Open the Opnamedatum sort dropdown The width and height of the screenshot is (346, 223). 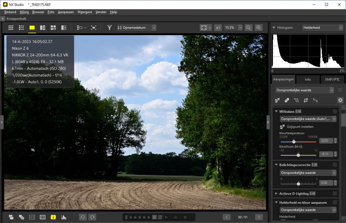[x=137, y=28]
